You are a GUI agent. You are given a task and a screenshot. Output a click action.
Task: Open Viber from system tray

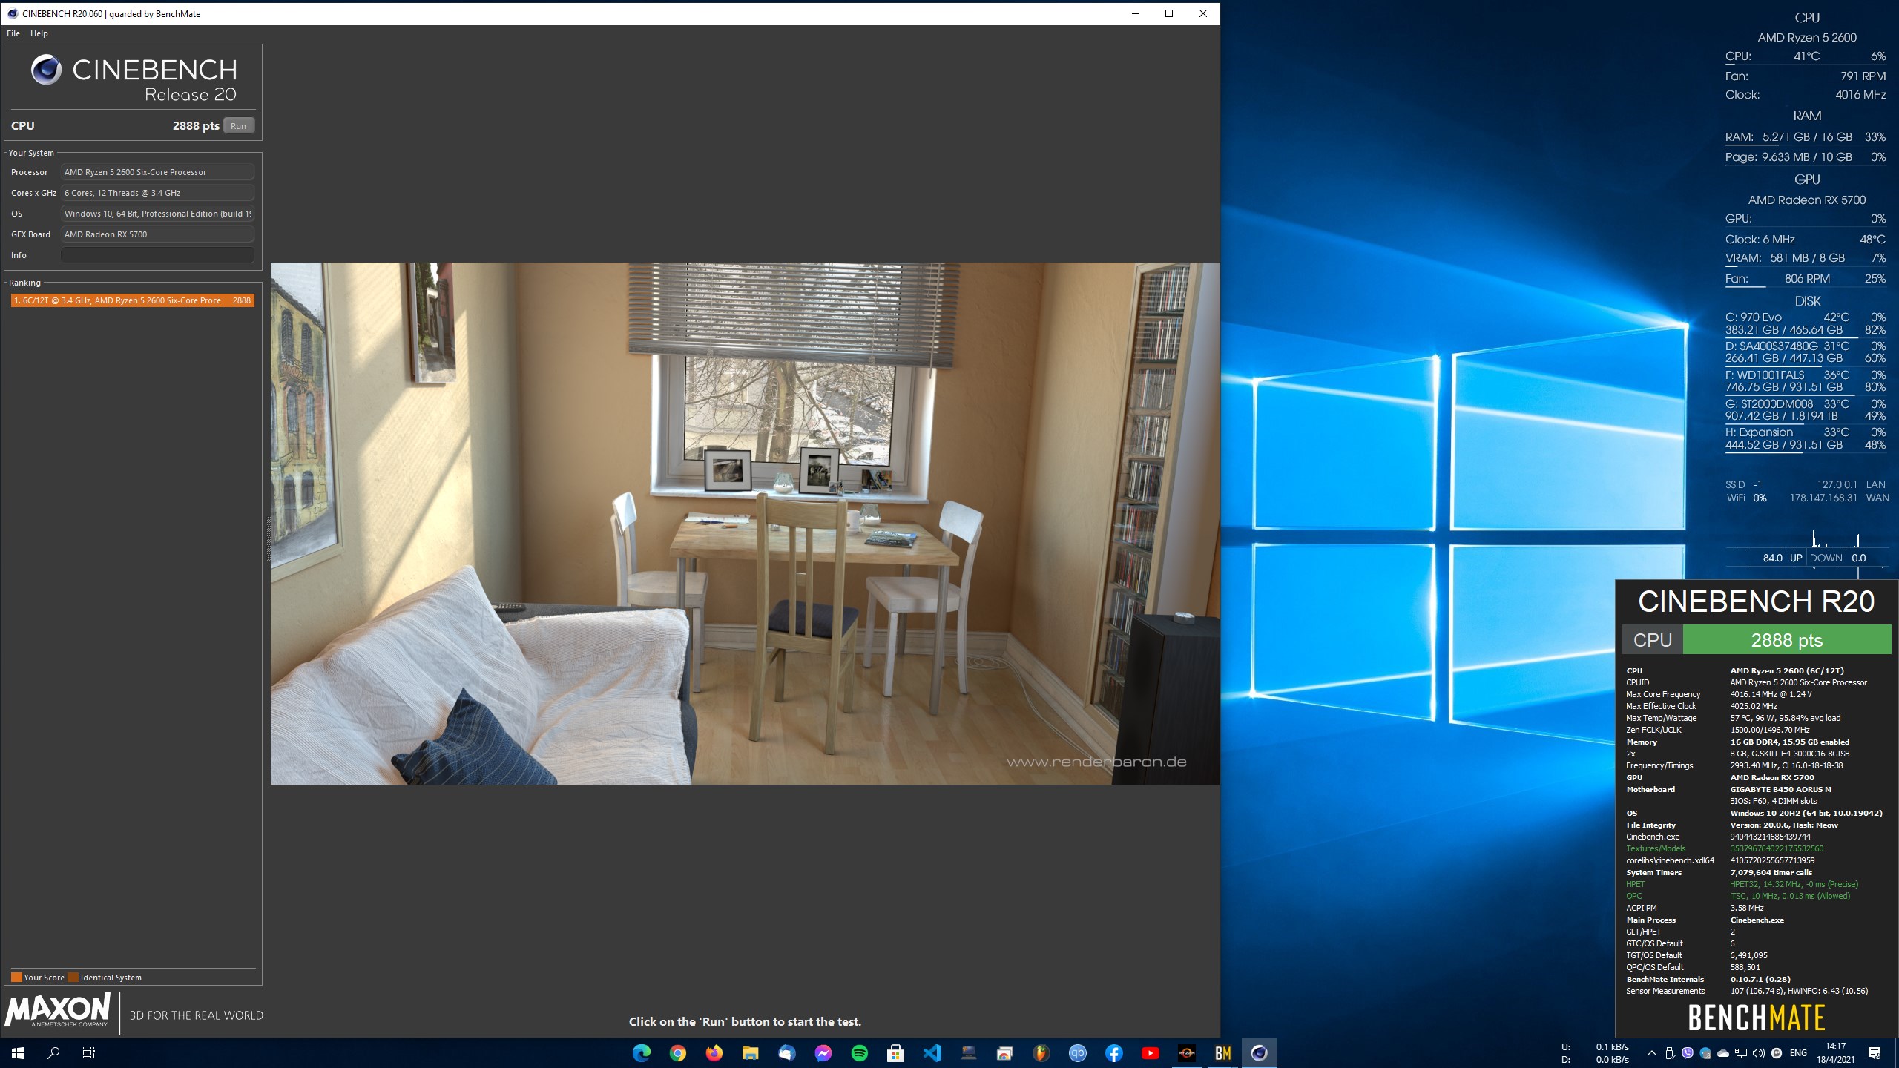[x=1688, y=1053]
